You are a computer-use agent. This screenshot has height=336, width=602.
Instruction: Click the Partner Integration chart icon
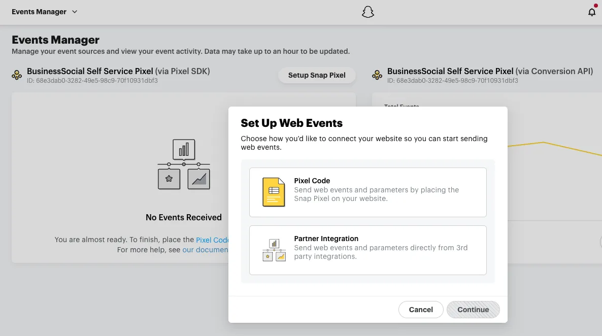274,250
